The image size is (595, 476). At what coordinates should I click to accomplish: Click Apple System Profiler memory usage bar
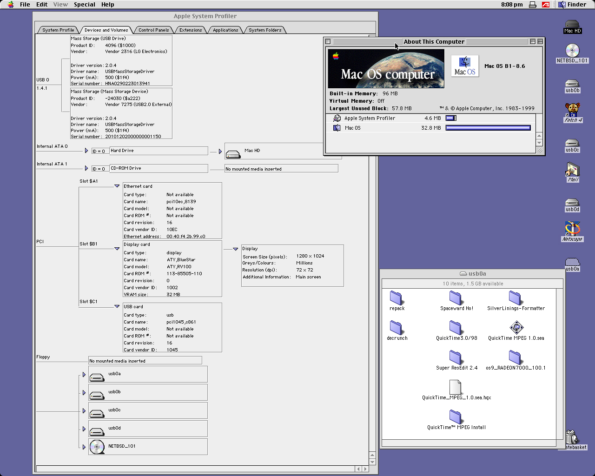[x=451, y=118]
